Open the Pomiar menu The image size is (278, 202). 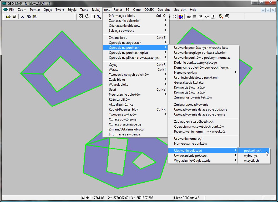pos(35,10)
